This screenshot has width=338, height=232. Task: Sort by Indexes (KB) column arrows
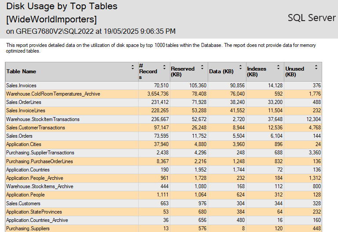[278, 67]
